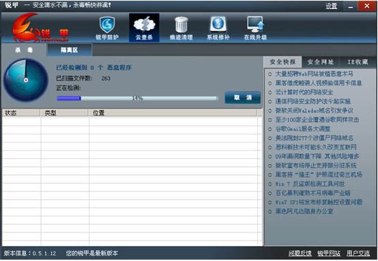This screenshot has width=378, height=261.
Task: Click the radar scan animation dial
Action: 26,80
